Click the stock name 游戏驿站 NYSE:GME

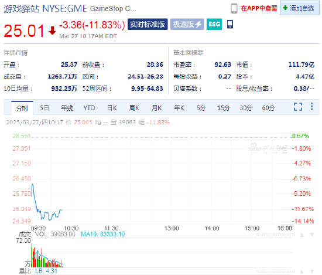point(46,9)
